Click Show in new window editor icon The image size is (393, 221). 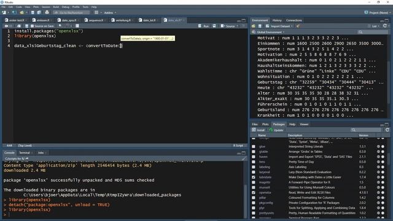[x=19, y=26]
